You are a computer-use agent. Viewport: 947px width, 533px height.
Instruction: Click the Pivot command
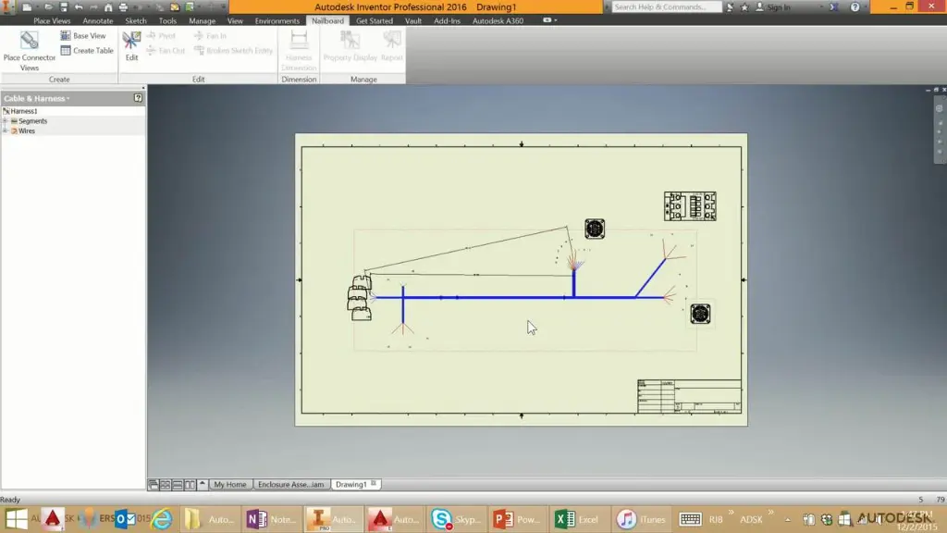[x=161, y=36]
